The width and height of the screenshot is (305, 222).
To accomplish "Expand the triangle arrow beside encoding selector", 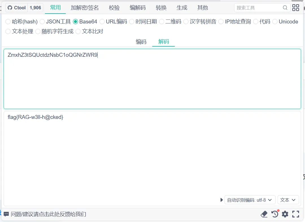I will pyautogui.click(x=222, y=200).
